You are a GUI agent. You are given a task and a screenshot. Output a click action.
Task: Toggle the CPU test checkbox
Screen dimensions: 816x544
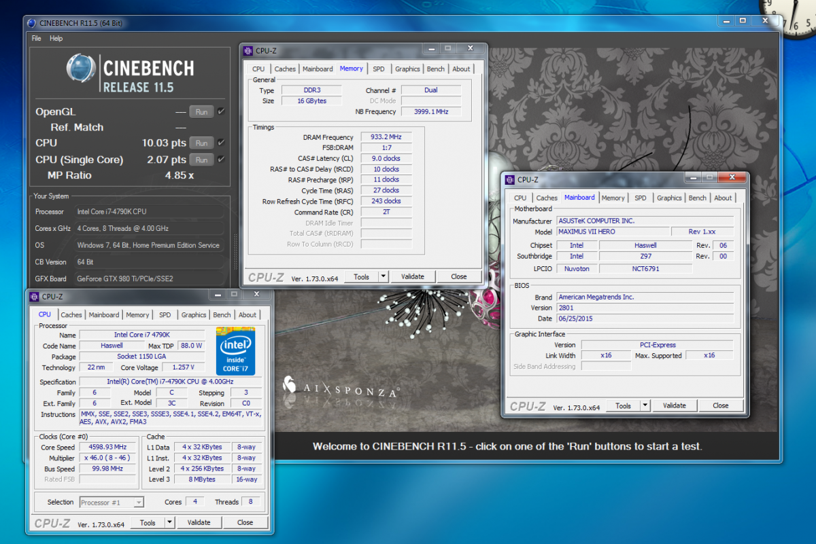[x=221, y=143]
